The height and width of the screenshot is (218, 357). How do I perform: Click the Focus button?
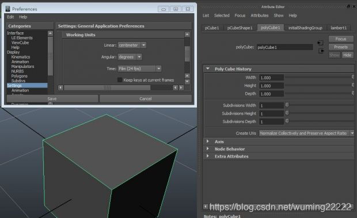[x=341, y=39]
